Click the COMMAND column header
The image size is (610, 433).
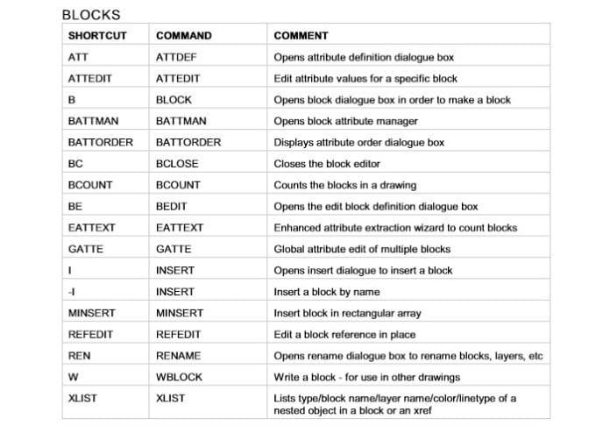pyautogui.click(x=183, y=36)
